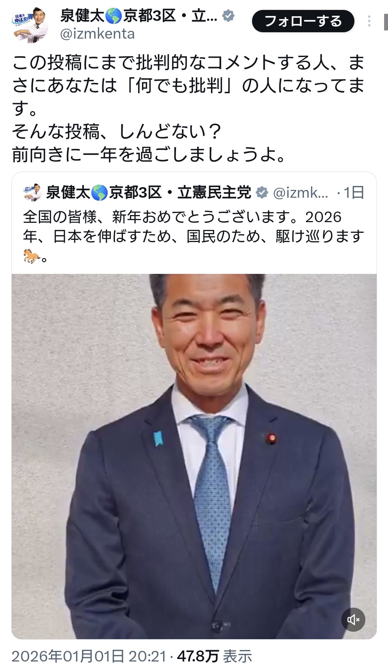388x670 pixels.
Task: Play the quoted video of the man
Action: [194, 456]
